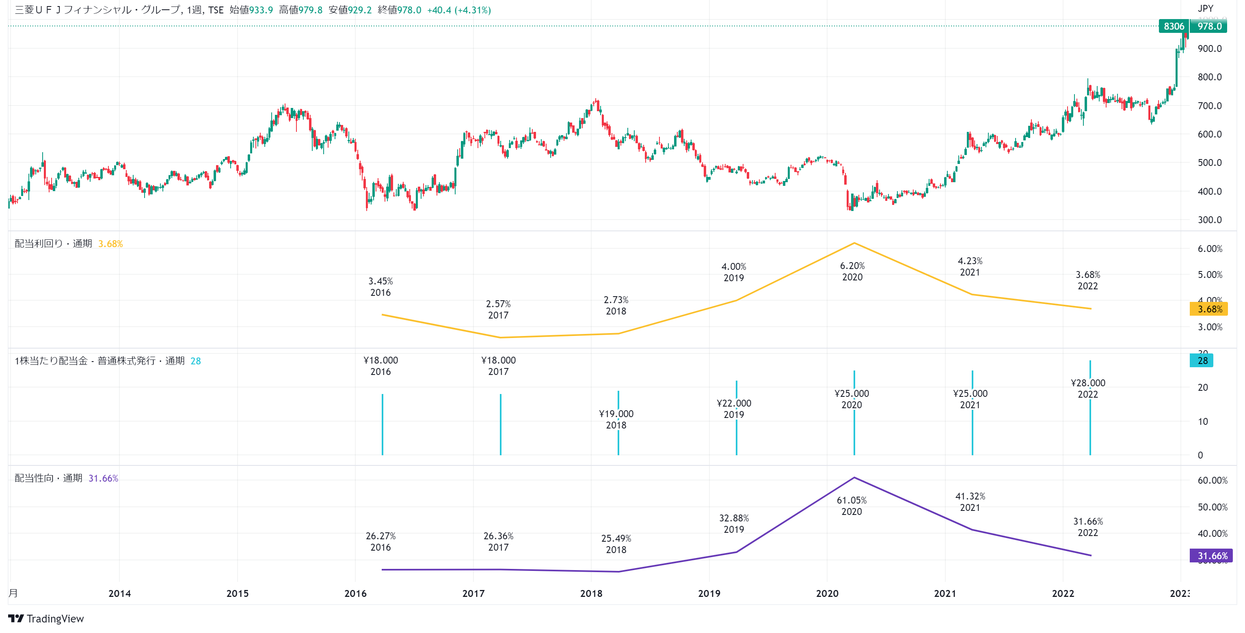Click the 2018 label on time axis
This screenshot has height=633, width=1245.
point(591,593)
